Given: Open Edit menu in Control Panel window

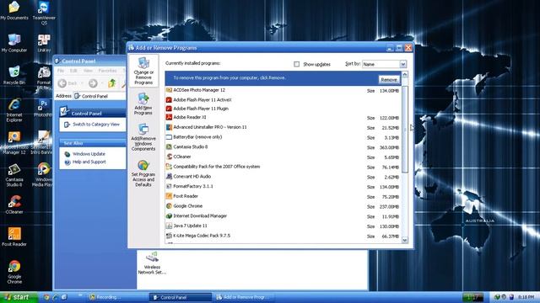Looking at the screenshot, I should [x=73, y=71].
